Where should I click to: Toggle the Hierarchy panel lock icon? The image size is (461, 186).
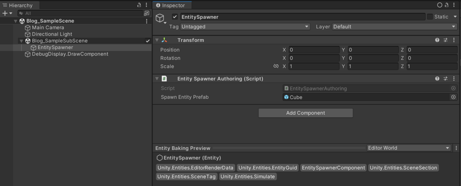tap(139, 5)
